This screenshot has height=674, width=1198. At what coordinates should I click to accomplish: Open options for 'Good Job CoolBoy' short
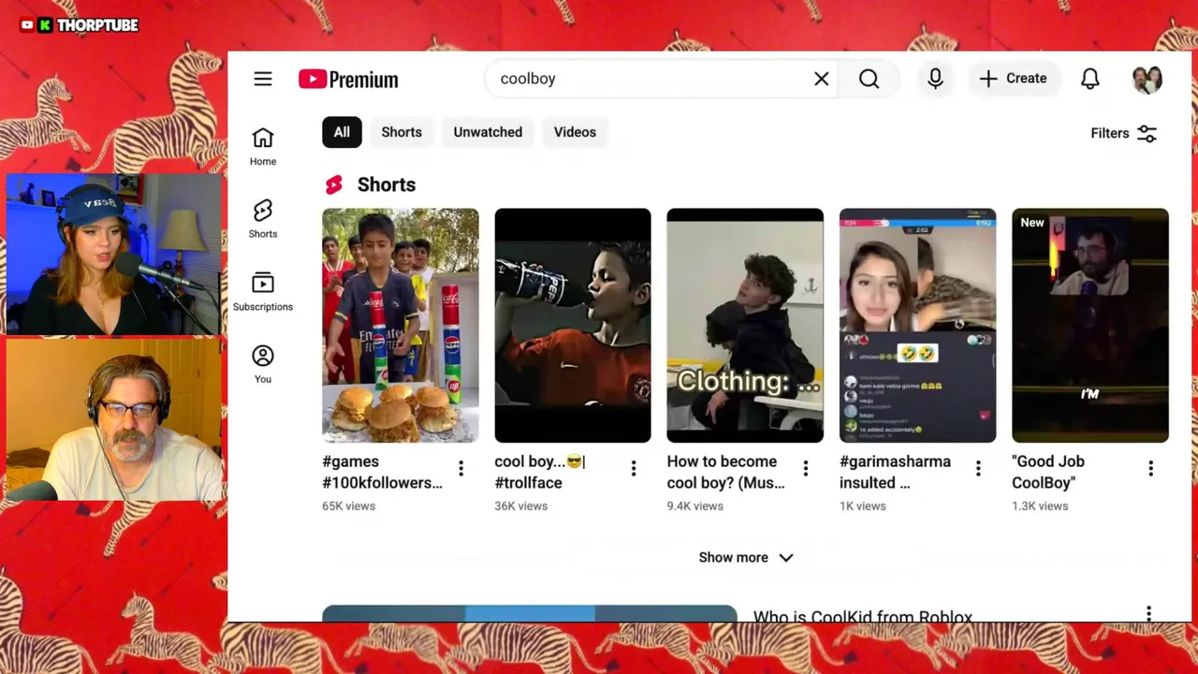[1150, 468]
